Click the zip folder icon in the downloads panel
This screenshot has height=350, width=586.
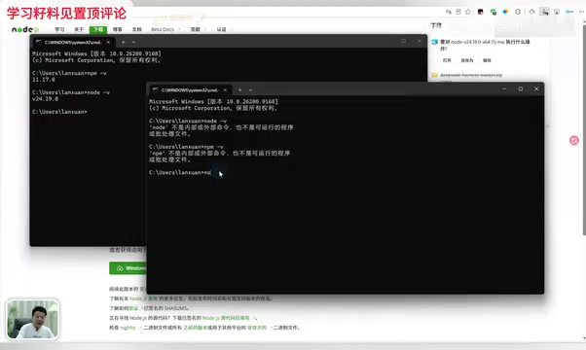coord(435,75)
